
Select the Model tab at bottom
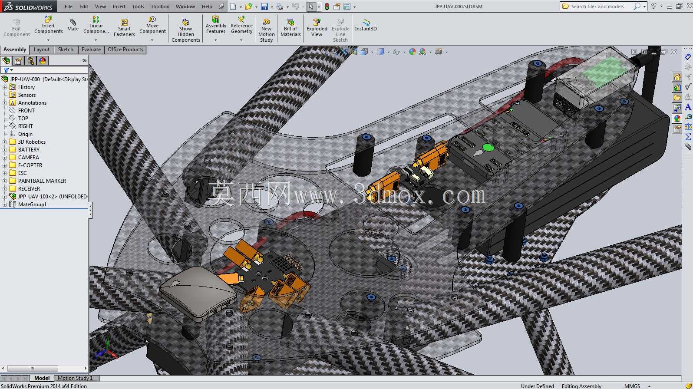click(42, 378)
